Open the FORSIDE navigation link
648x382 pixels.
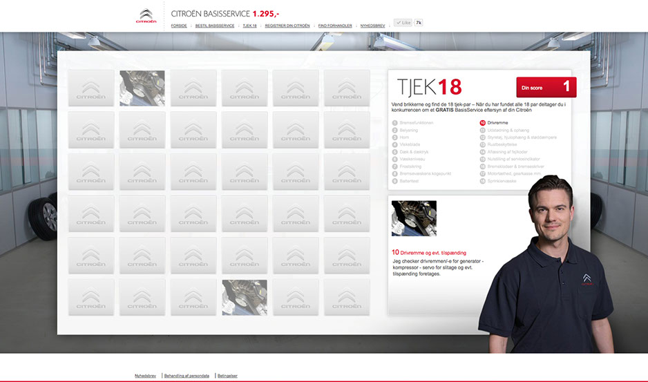tap(179, 26)
